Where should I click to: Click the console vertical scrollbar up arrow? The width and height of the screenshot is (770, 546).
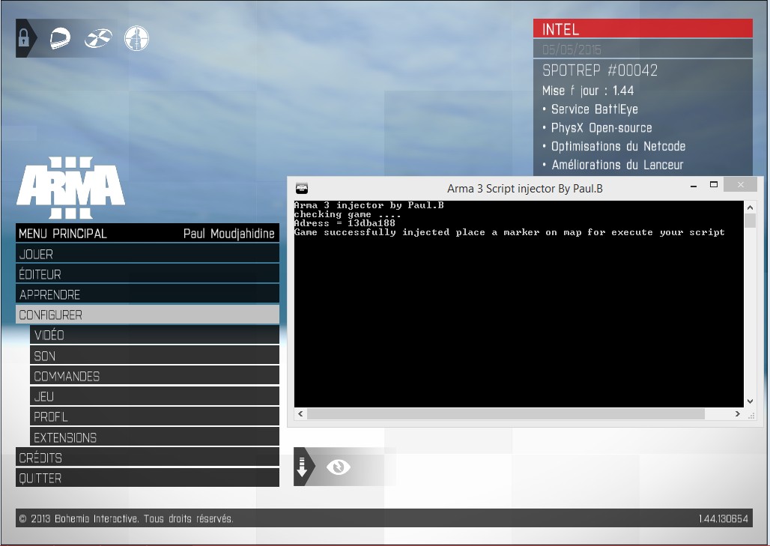point(750,207)
